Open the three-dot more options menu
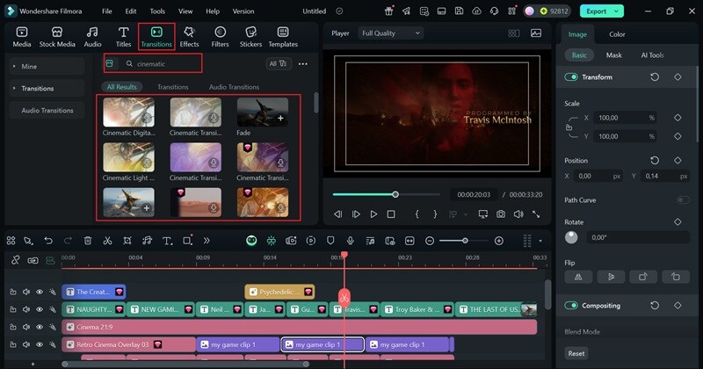 coord(303,63)
